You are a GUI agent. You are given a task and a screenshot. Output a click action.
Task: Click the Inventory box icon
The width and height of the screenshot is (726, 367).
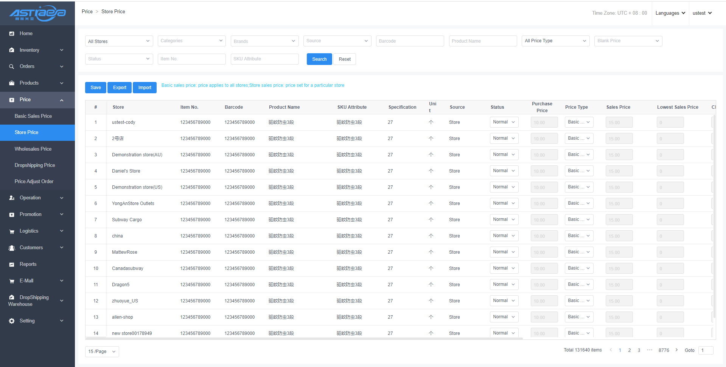pos(12,50)
